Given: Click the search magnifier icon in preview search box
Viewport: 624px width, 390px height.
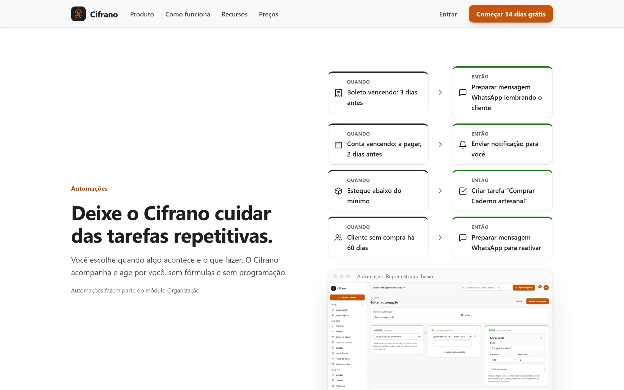Looking at the screenshot, I should (x=464, y=288).
